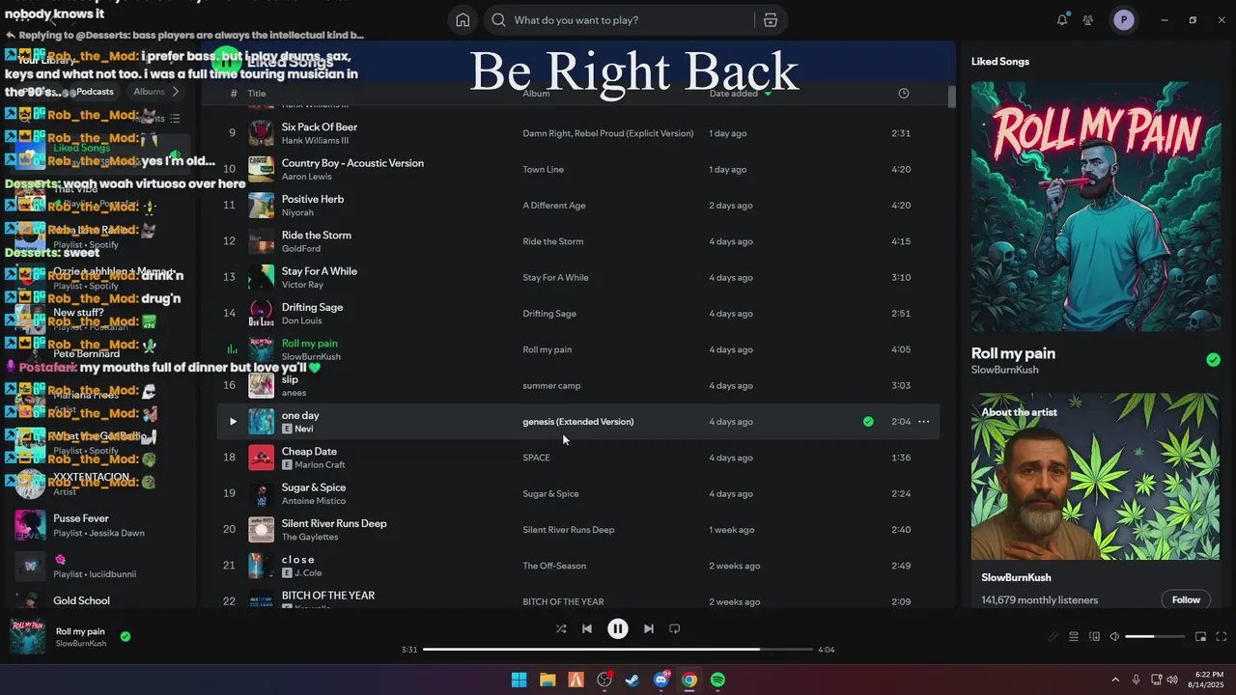Image resolution: width=1236 pixels, height=695 pixels.
Task: Open album 'The Off-Season'
Action: (x=554, y=566)
